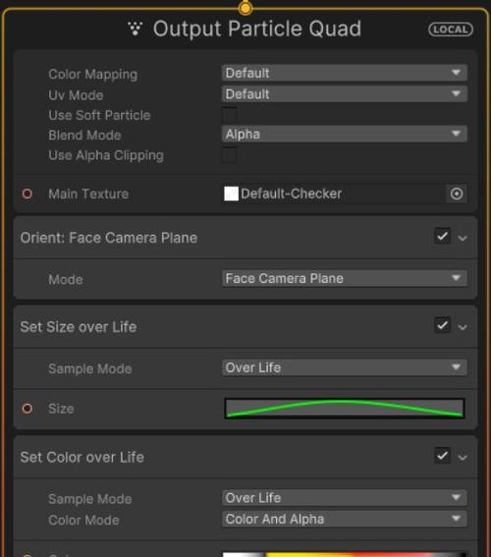
Task: Click the Default-Checker texture thumbnail
Action: [x=231, y=194]
